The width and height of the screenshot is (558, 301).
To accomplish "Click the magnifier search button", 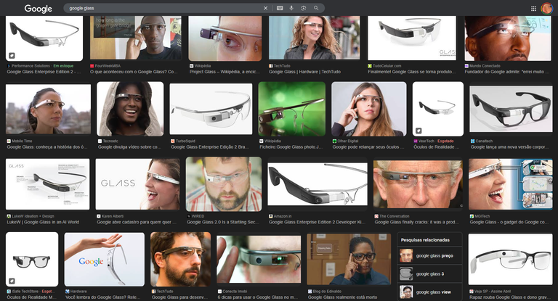I will [x=316, y=8].
